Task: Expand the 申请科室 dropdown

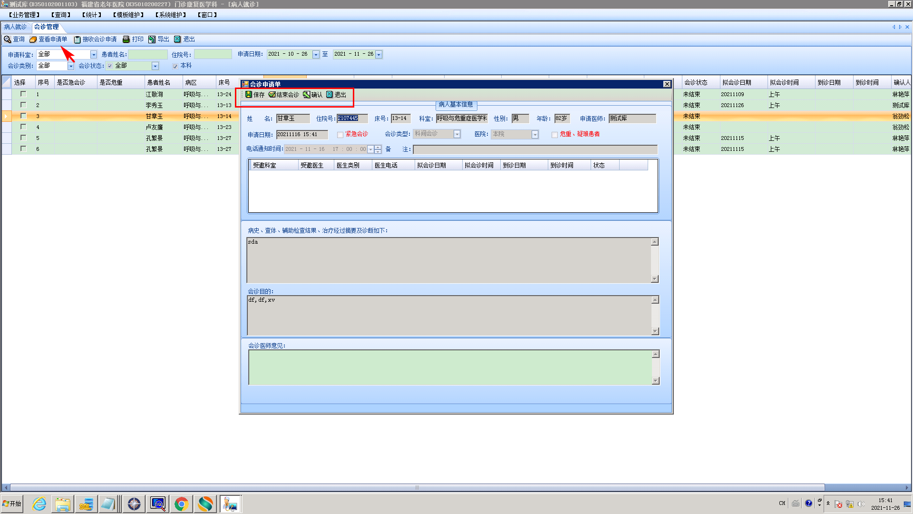Action: [94, 55]
